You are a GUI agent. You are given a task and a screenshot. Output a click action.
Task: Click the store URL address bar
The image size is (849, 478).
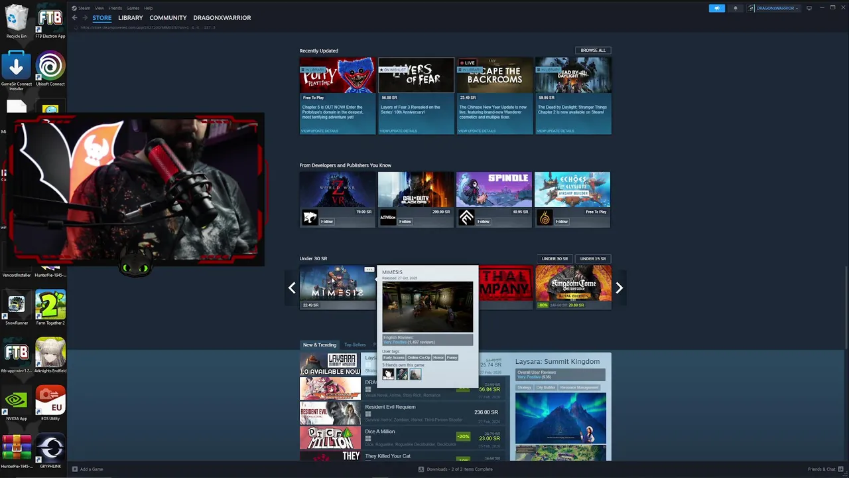[147, 28]
